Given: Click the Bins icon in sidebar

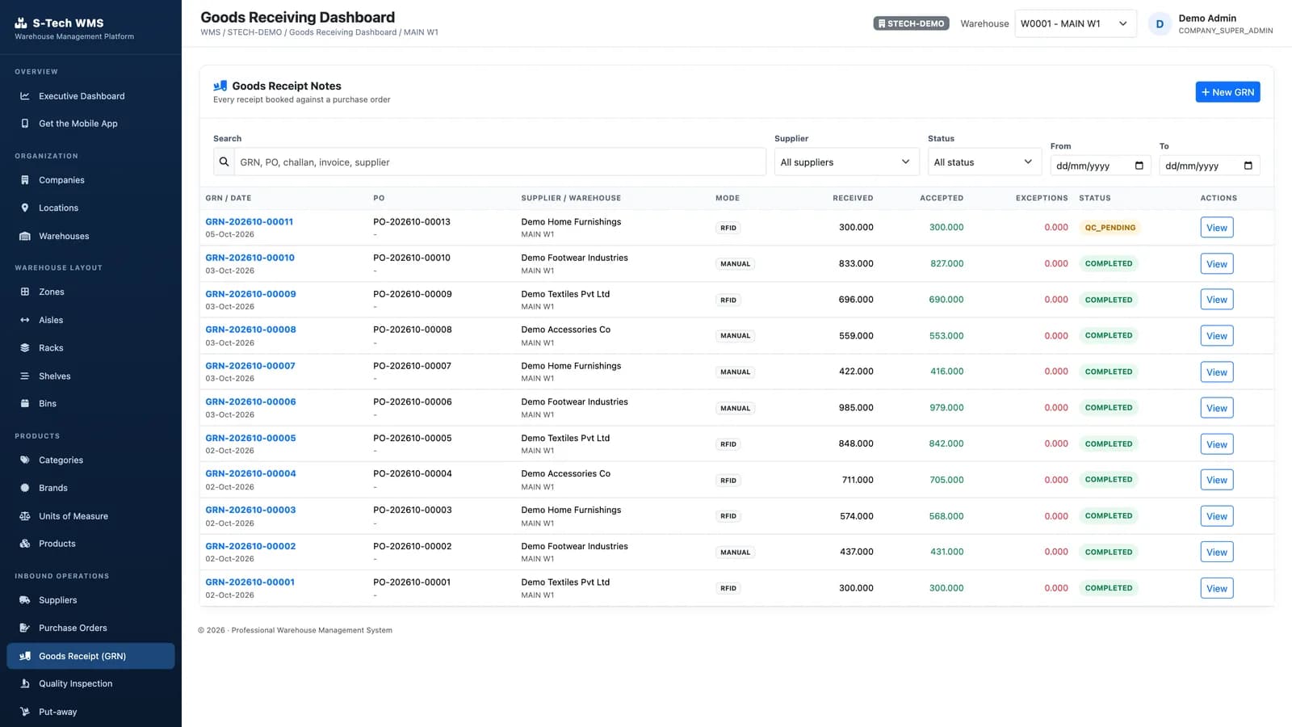Looking at the screenshot, I should coord(25,404).
